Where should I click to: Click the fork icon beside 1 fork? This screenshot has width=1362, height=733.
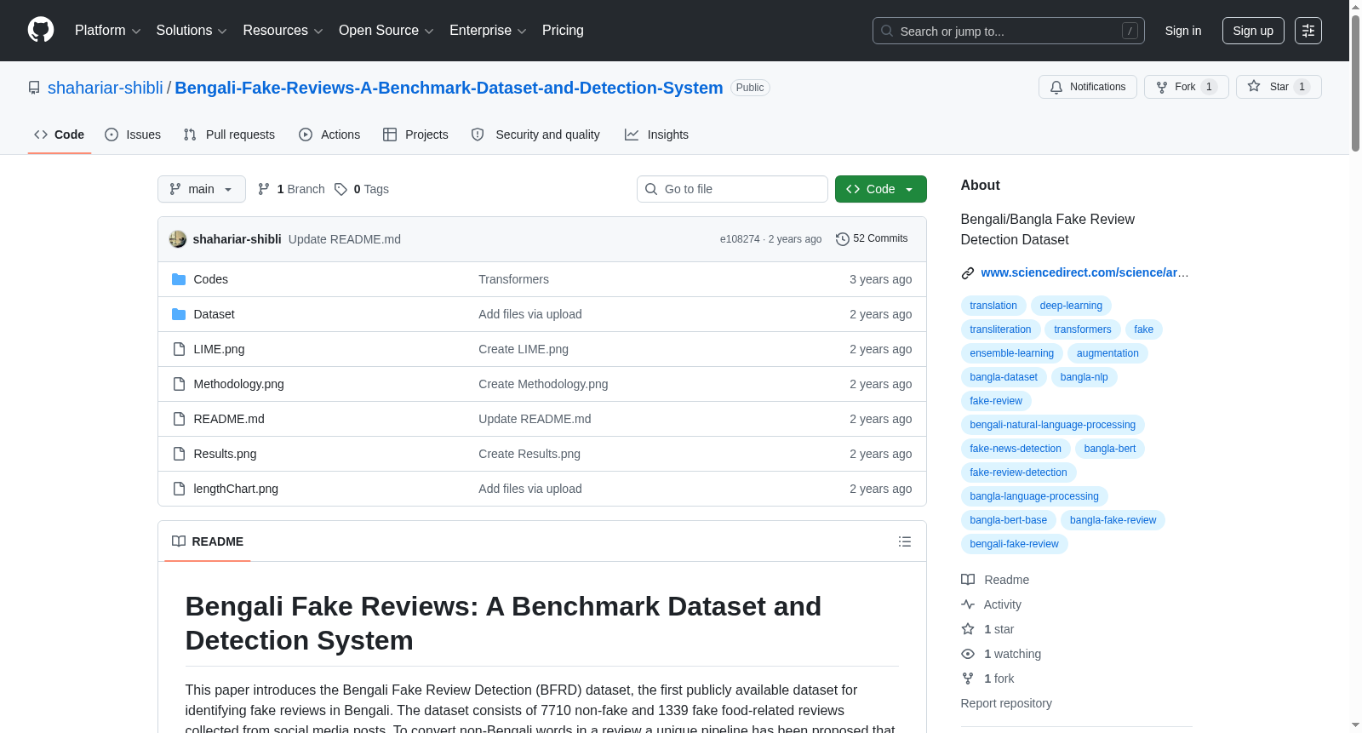point(968,679)
